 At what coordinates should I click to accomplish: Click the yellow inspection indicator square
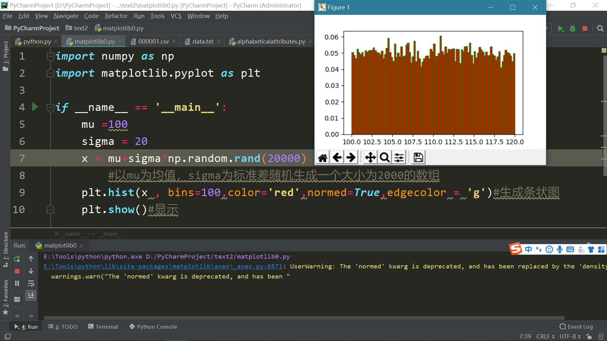[604, 50]
